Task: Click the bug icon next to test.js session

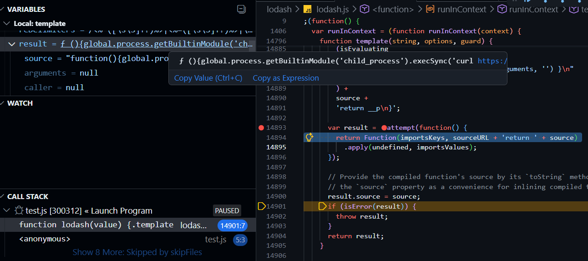Action: [x=19, y=210]
